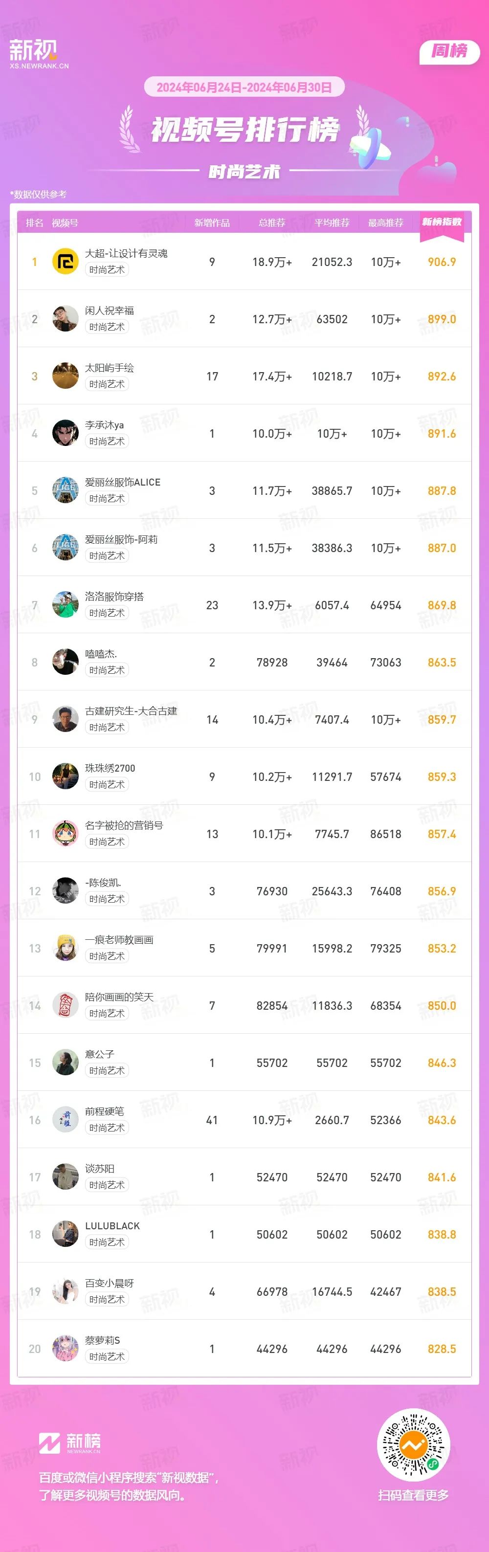Click the date range 2024年06月24日-06月30日 label
The width and height of the screenshot is (489, 1552).
[244, 88]
